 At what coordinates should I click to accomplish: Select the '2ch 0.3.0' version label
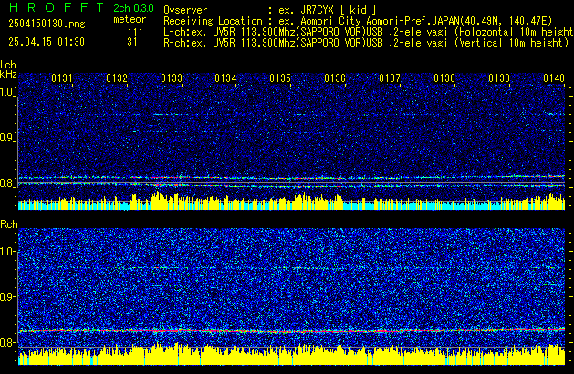(x=133, y=8)
